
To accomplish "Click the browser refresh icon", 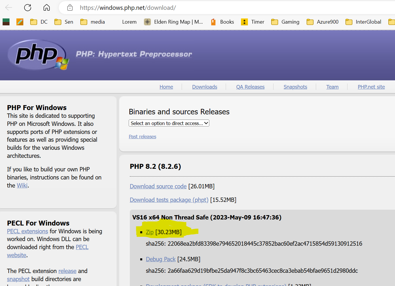I will [x=28, y=7].
